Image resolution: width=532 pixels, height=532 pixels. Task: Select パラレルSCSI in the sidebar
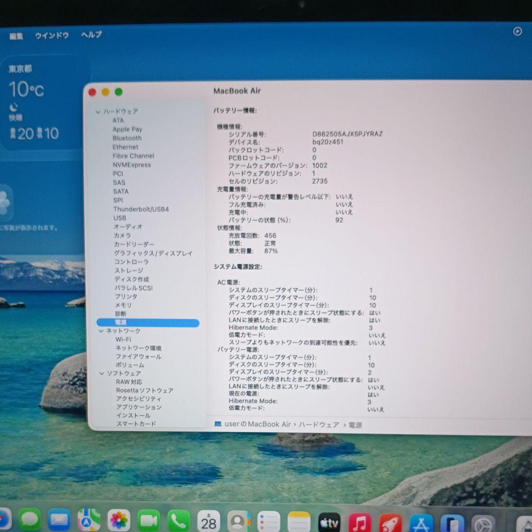coord(133,288)
